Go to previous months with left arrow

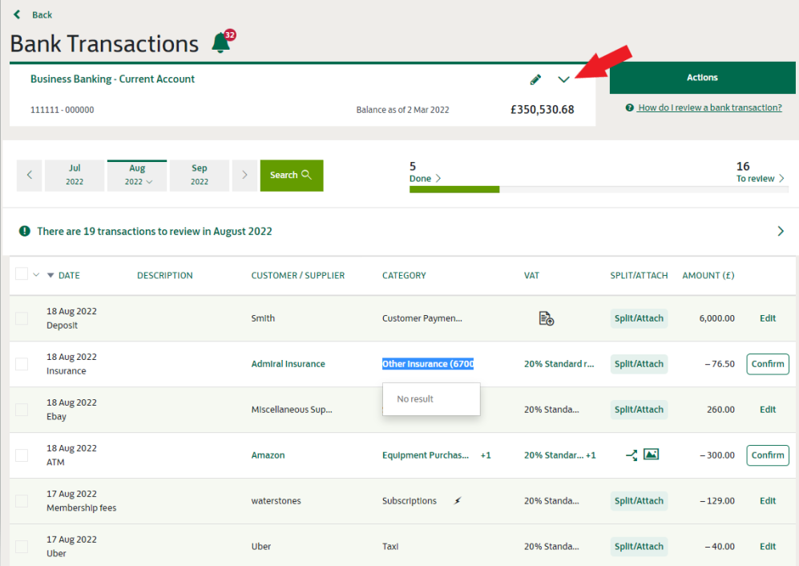[x=30, y=176]
